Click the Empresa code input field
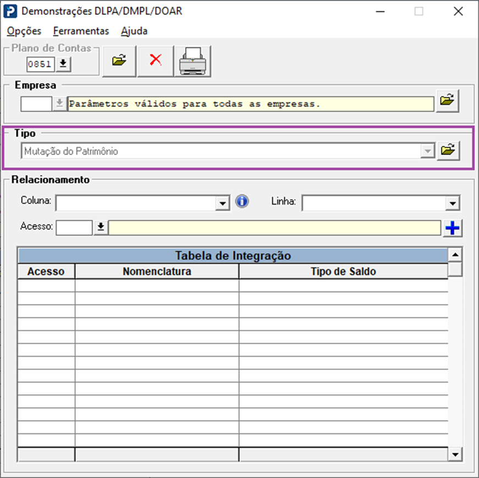This screenshot has height=478, width=479. [x=36, y=104]
